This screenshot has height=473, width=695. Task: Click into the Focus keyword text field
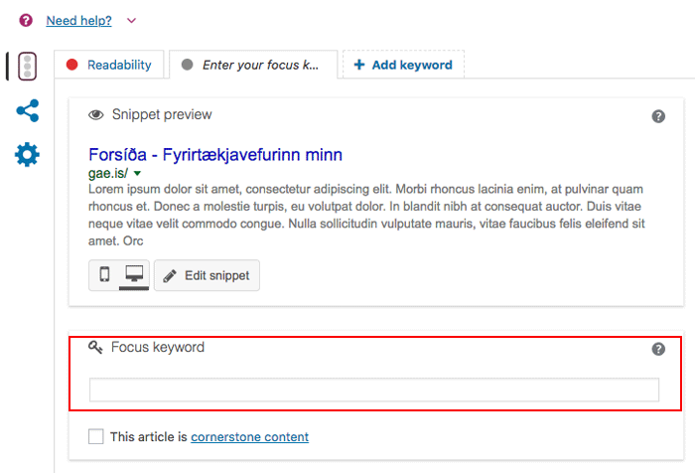374,390
